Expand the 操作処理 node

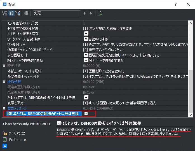point(4,82)
